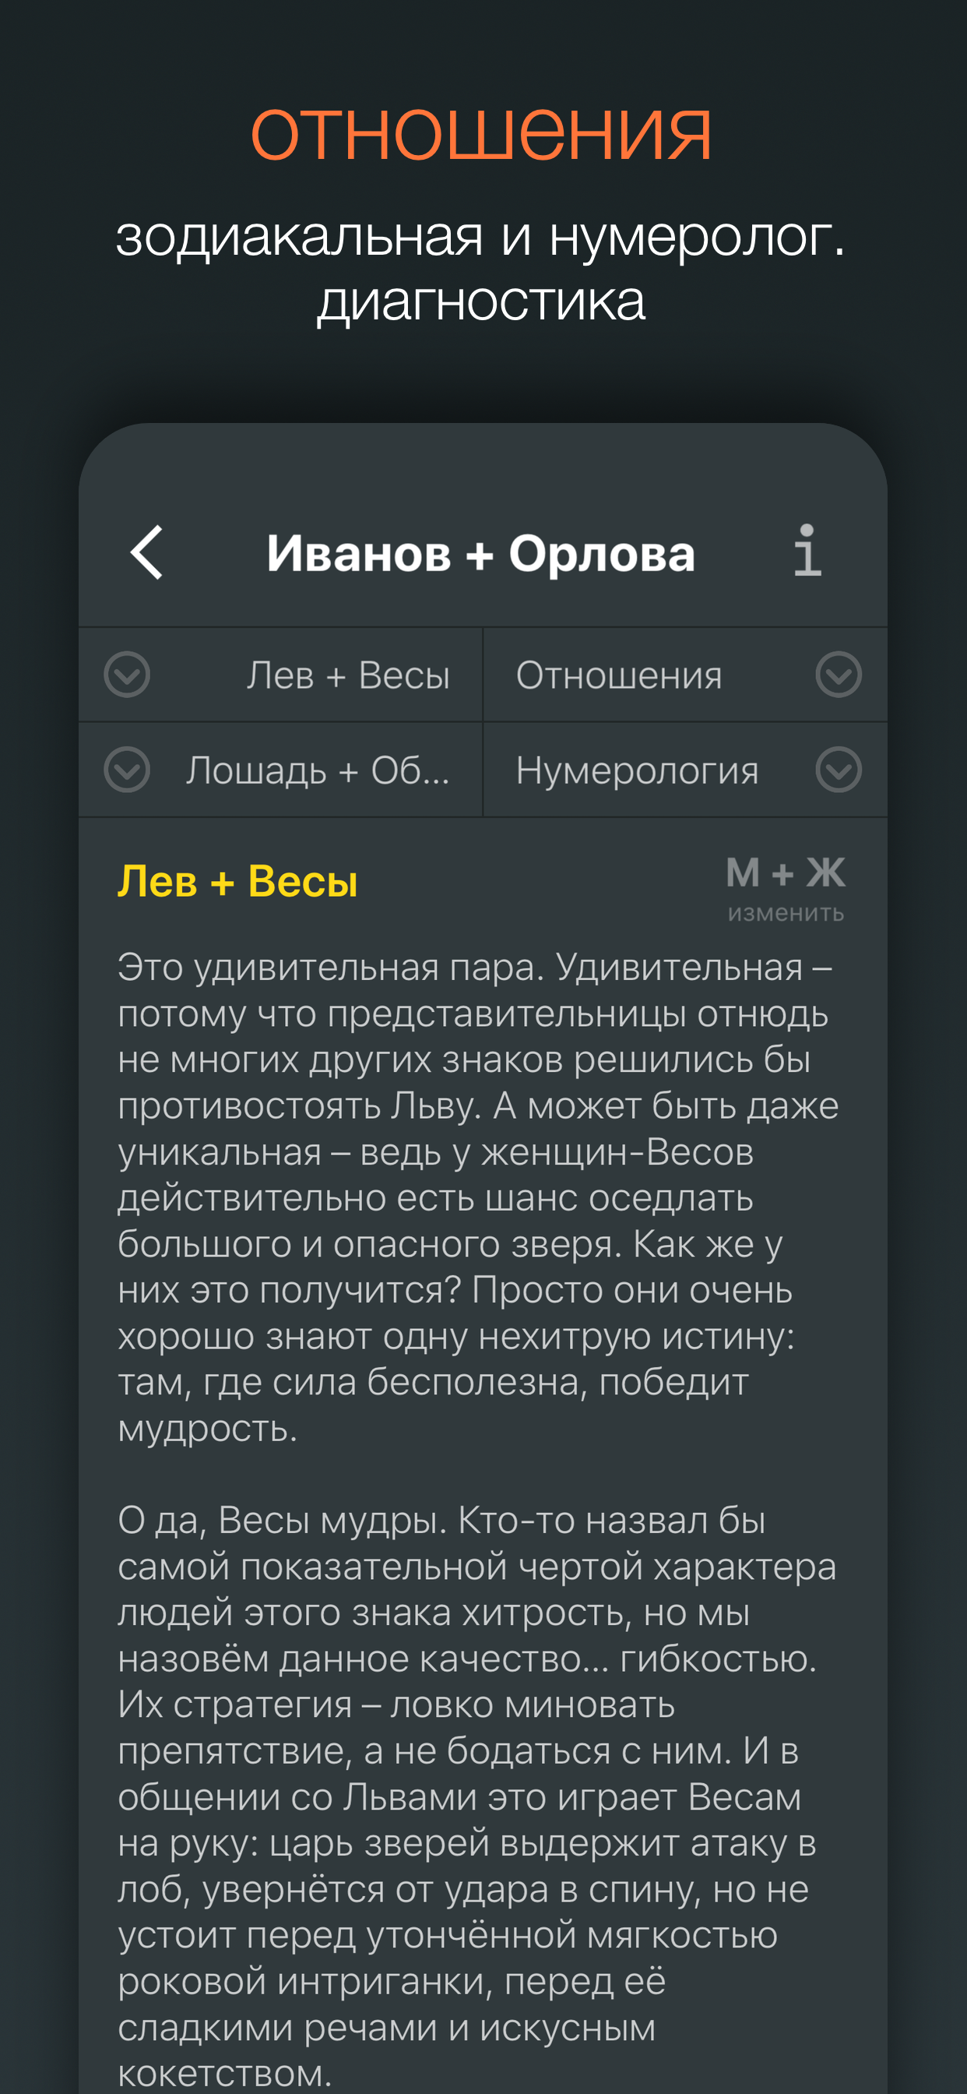Select the "М + Ж" gender combination
The height and width of the screenshot is (2094, 967).
click(x=786, y=876)
